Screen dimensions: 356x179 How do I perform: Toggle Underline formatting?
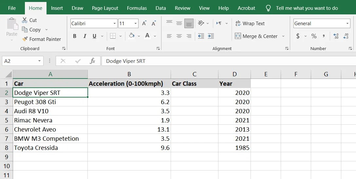point(94,36)
